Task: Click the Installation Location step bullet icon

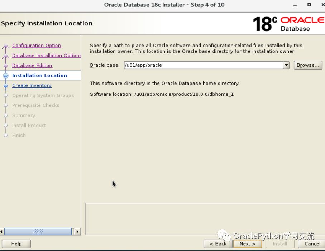Action: click(6, 76)
